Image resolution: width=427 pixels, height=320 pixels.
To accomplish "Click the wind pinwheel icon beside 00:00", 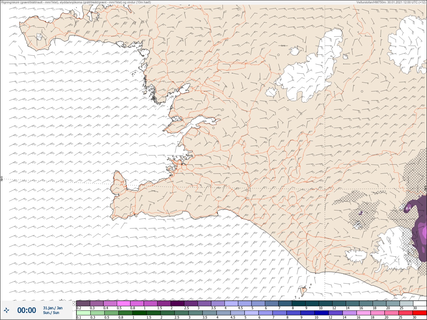I will pyautogui.click(x=6, y=310).
